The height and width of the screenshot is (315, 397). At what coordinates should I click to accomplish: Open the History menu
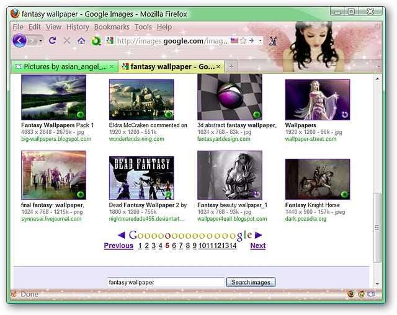click(78, 27)
